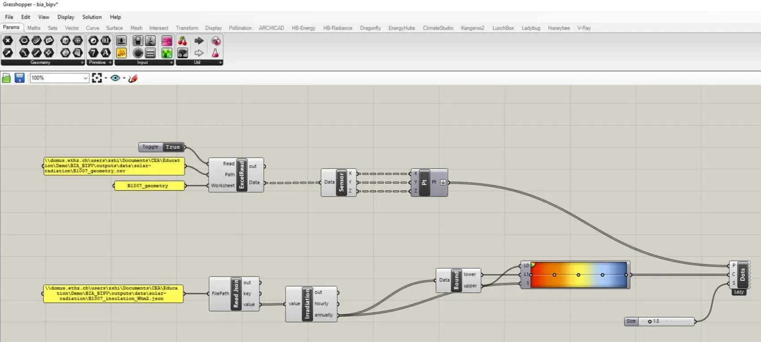Expand the Input panel plus
This screenshot has width=761, height=342.
coord(171,63)
